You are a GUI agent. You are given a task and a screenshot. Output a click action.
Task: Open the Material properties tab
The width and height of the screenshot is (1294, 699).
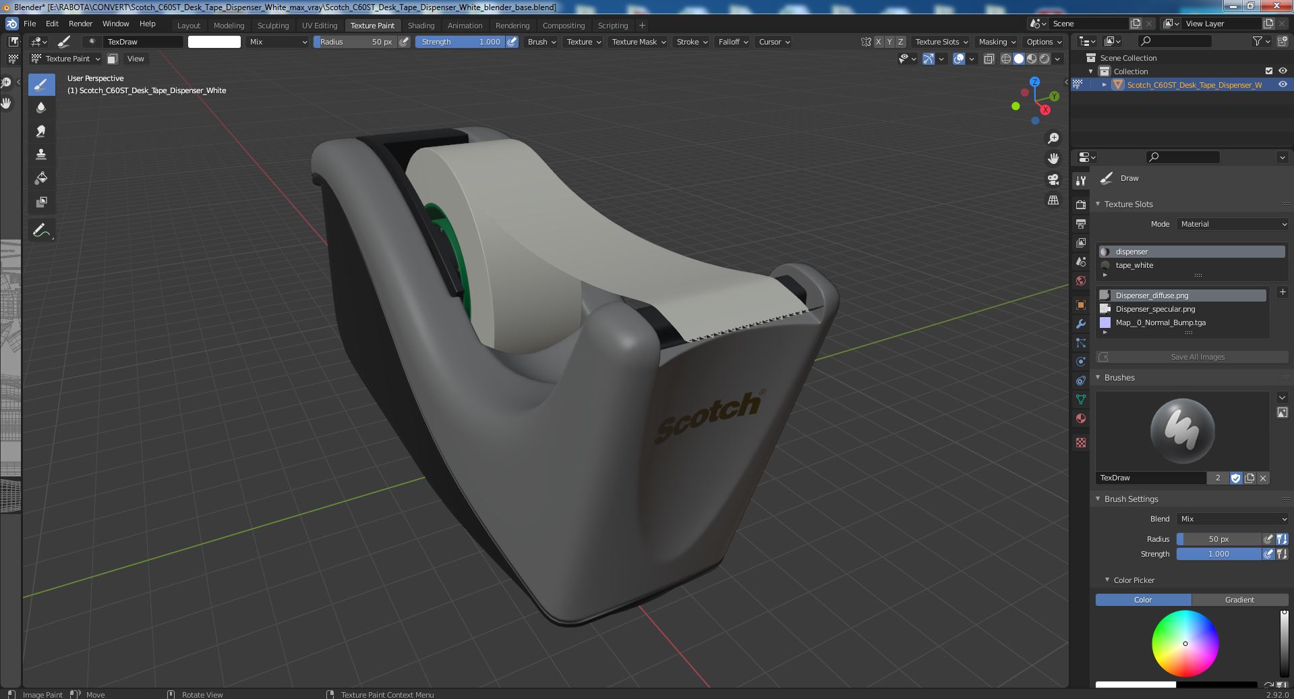coord(1081,418)
